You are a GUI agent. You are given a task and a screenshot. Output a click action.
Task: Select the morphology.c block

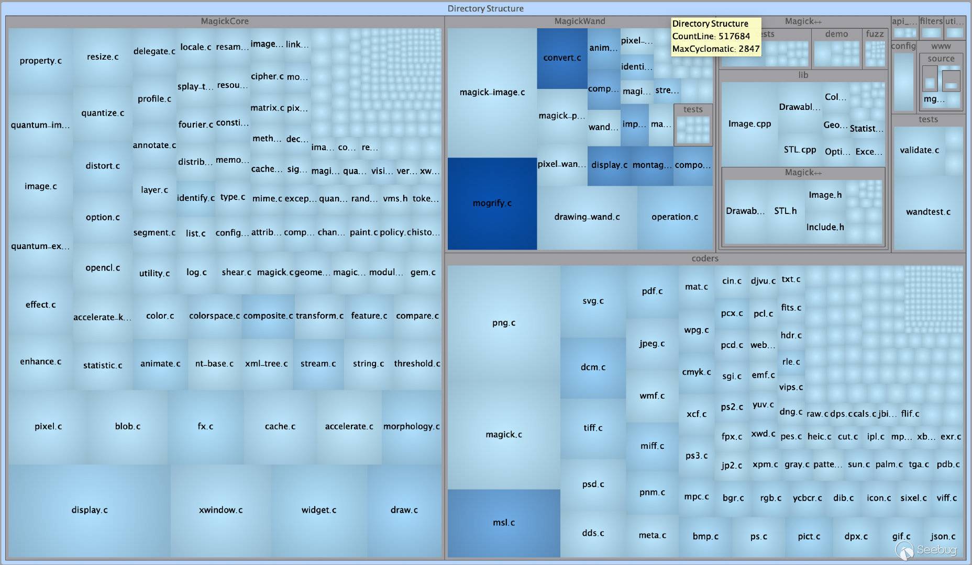click(x=412, y=427)
